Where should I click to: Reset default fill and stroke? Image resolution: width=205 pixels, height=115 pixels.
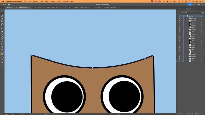coord(1,52)
